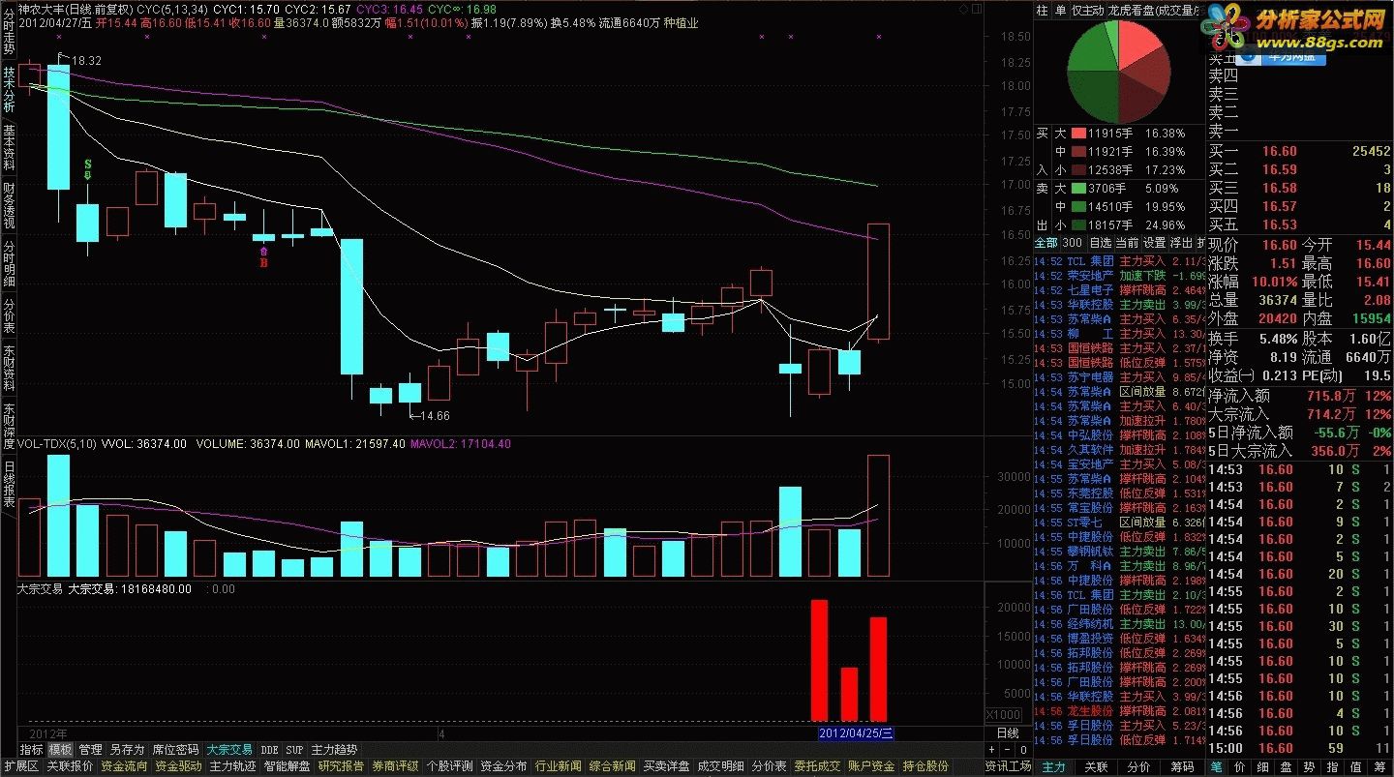Viewport: 1394px width, 777px height.
Task: Open the 资金流向 bottom tab
Action: (x=124, y=766)
